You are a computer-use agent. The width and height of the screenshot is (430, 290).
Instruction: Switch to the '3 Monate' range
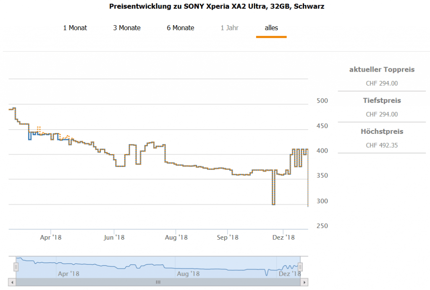127,28
